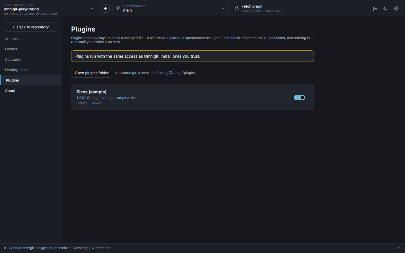Click the 'stoic · 192.168.10.63' host text
Viewport: 405px width, 253px height.
(19, 5)
